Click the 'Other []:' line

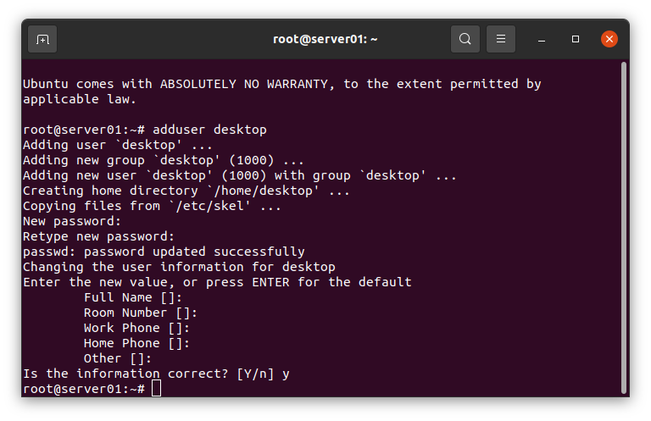coord(118,358)
